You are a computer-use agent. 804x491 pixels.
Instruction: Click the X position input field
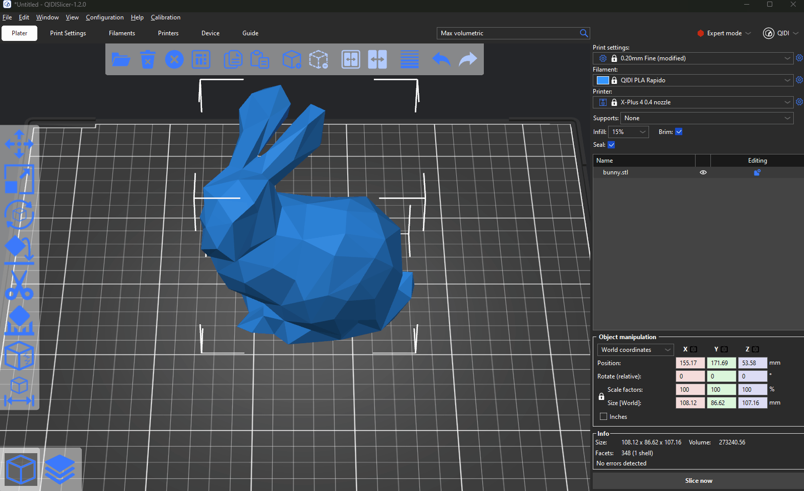coord(690,363)
